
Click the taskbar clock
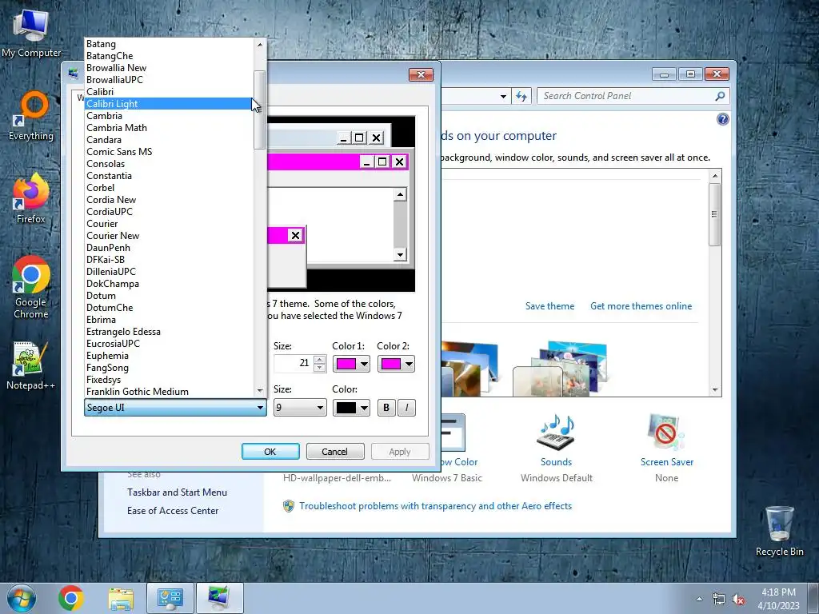(x=778, y=599)
